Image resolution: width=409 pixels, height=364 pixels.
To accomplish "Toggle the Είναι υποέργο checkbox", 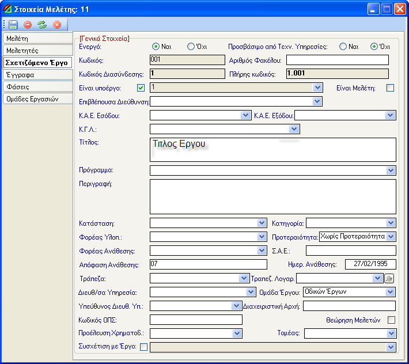I will click(141, 88).
